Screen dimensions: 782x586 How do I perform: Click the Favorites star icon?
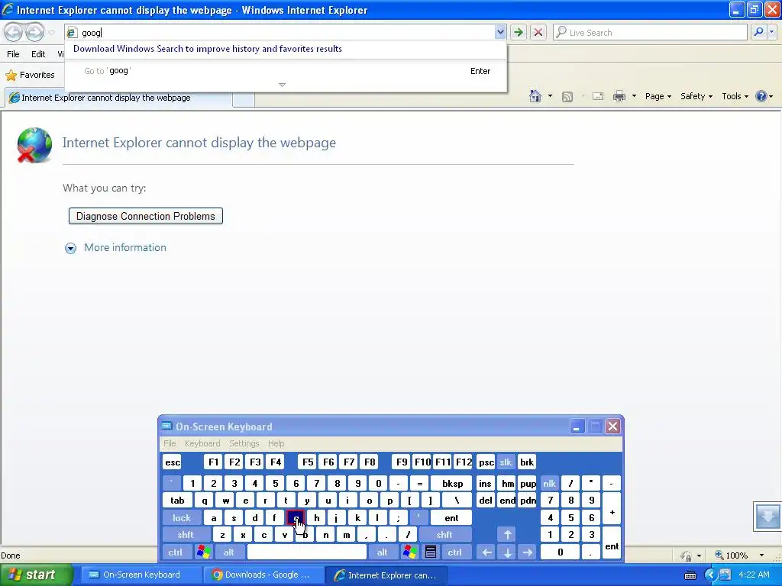[x=11, y=76]
